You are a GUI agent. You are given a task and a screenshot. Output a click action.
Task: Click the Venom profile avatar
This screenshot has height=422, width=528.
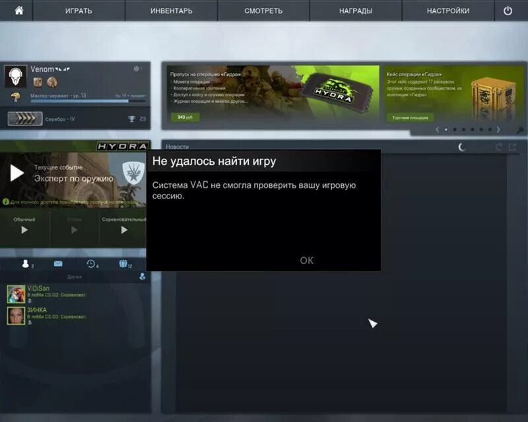tap(15, 76)
